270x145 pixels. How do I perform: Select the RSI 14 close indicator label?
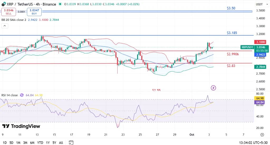[10, 95]
